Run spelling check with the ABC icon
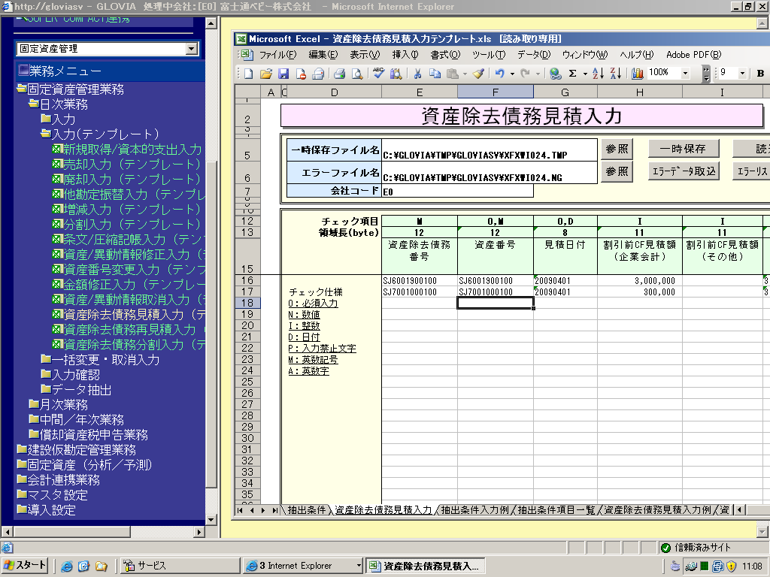The width and height of the screenshot is (770, 577). click(x=379, y=74)
